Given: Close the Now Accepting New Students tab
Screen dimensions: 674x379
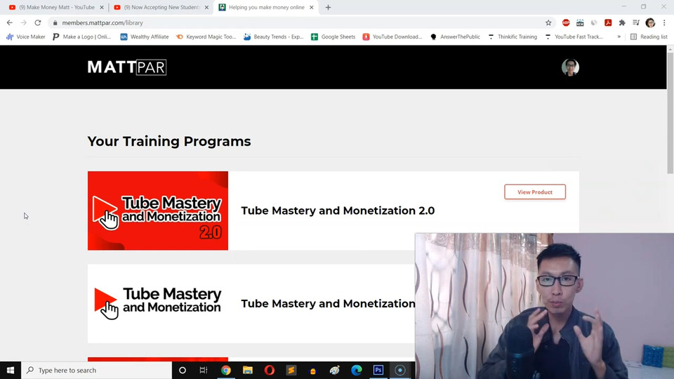Looking at the screenshot, I should [206, 7].
